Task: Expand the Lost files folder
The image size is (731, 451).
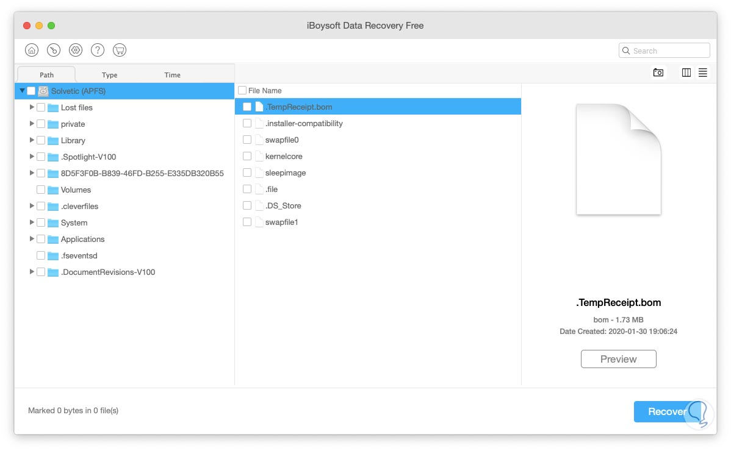Action: pos(32,107)
